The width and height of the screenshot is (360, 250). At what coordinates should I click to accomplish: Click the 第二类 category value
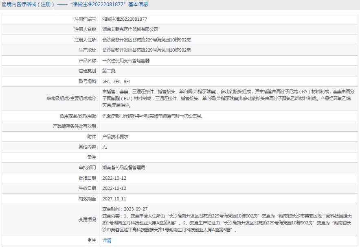coord(109,71)
